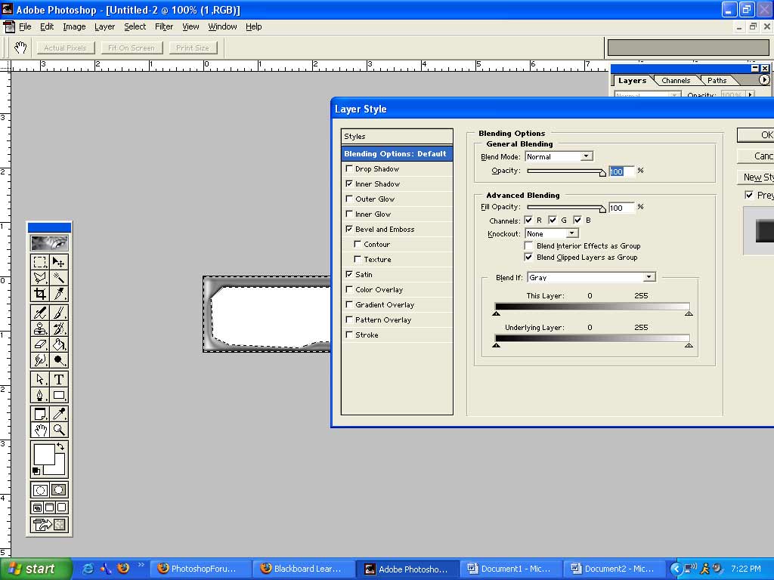Open the Filter menu
This screenshot has width=774, height=580.
point(164,26)
